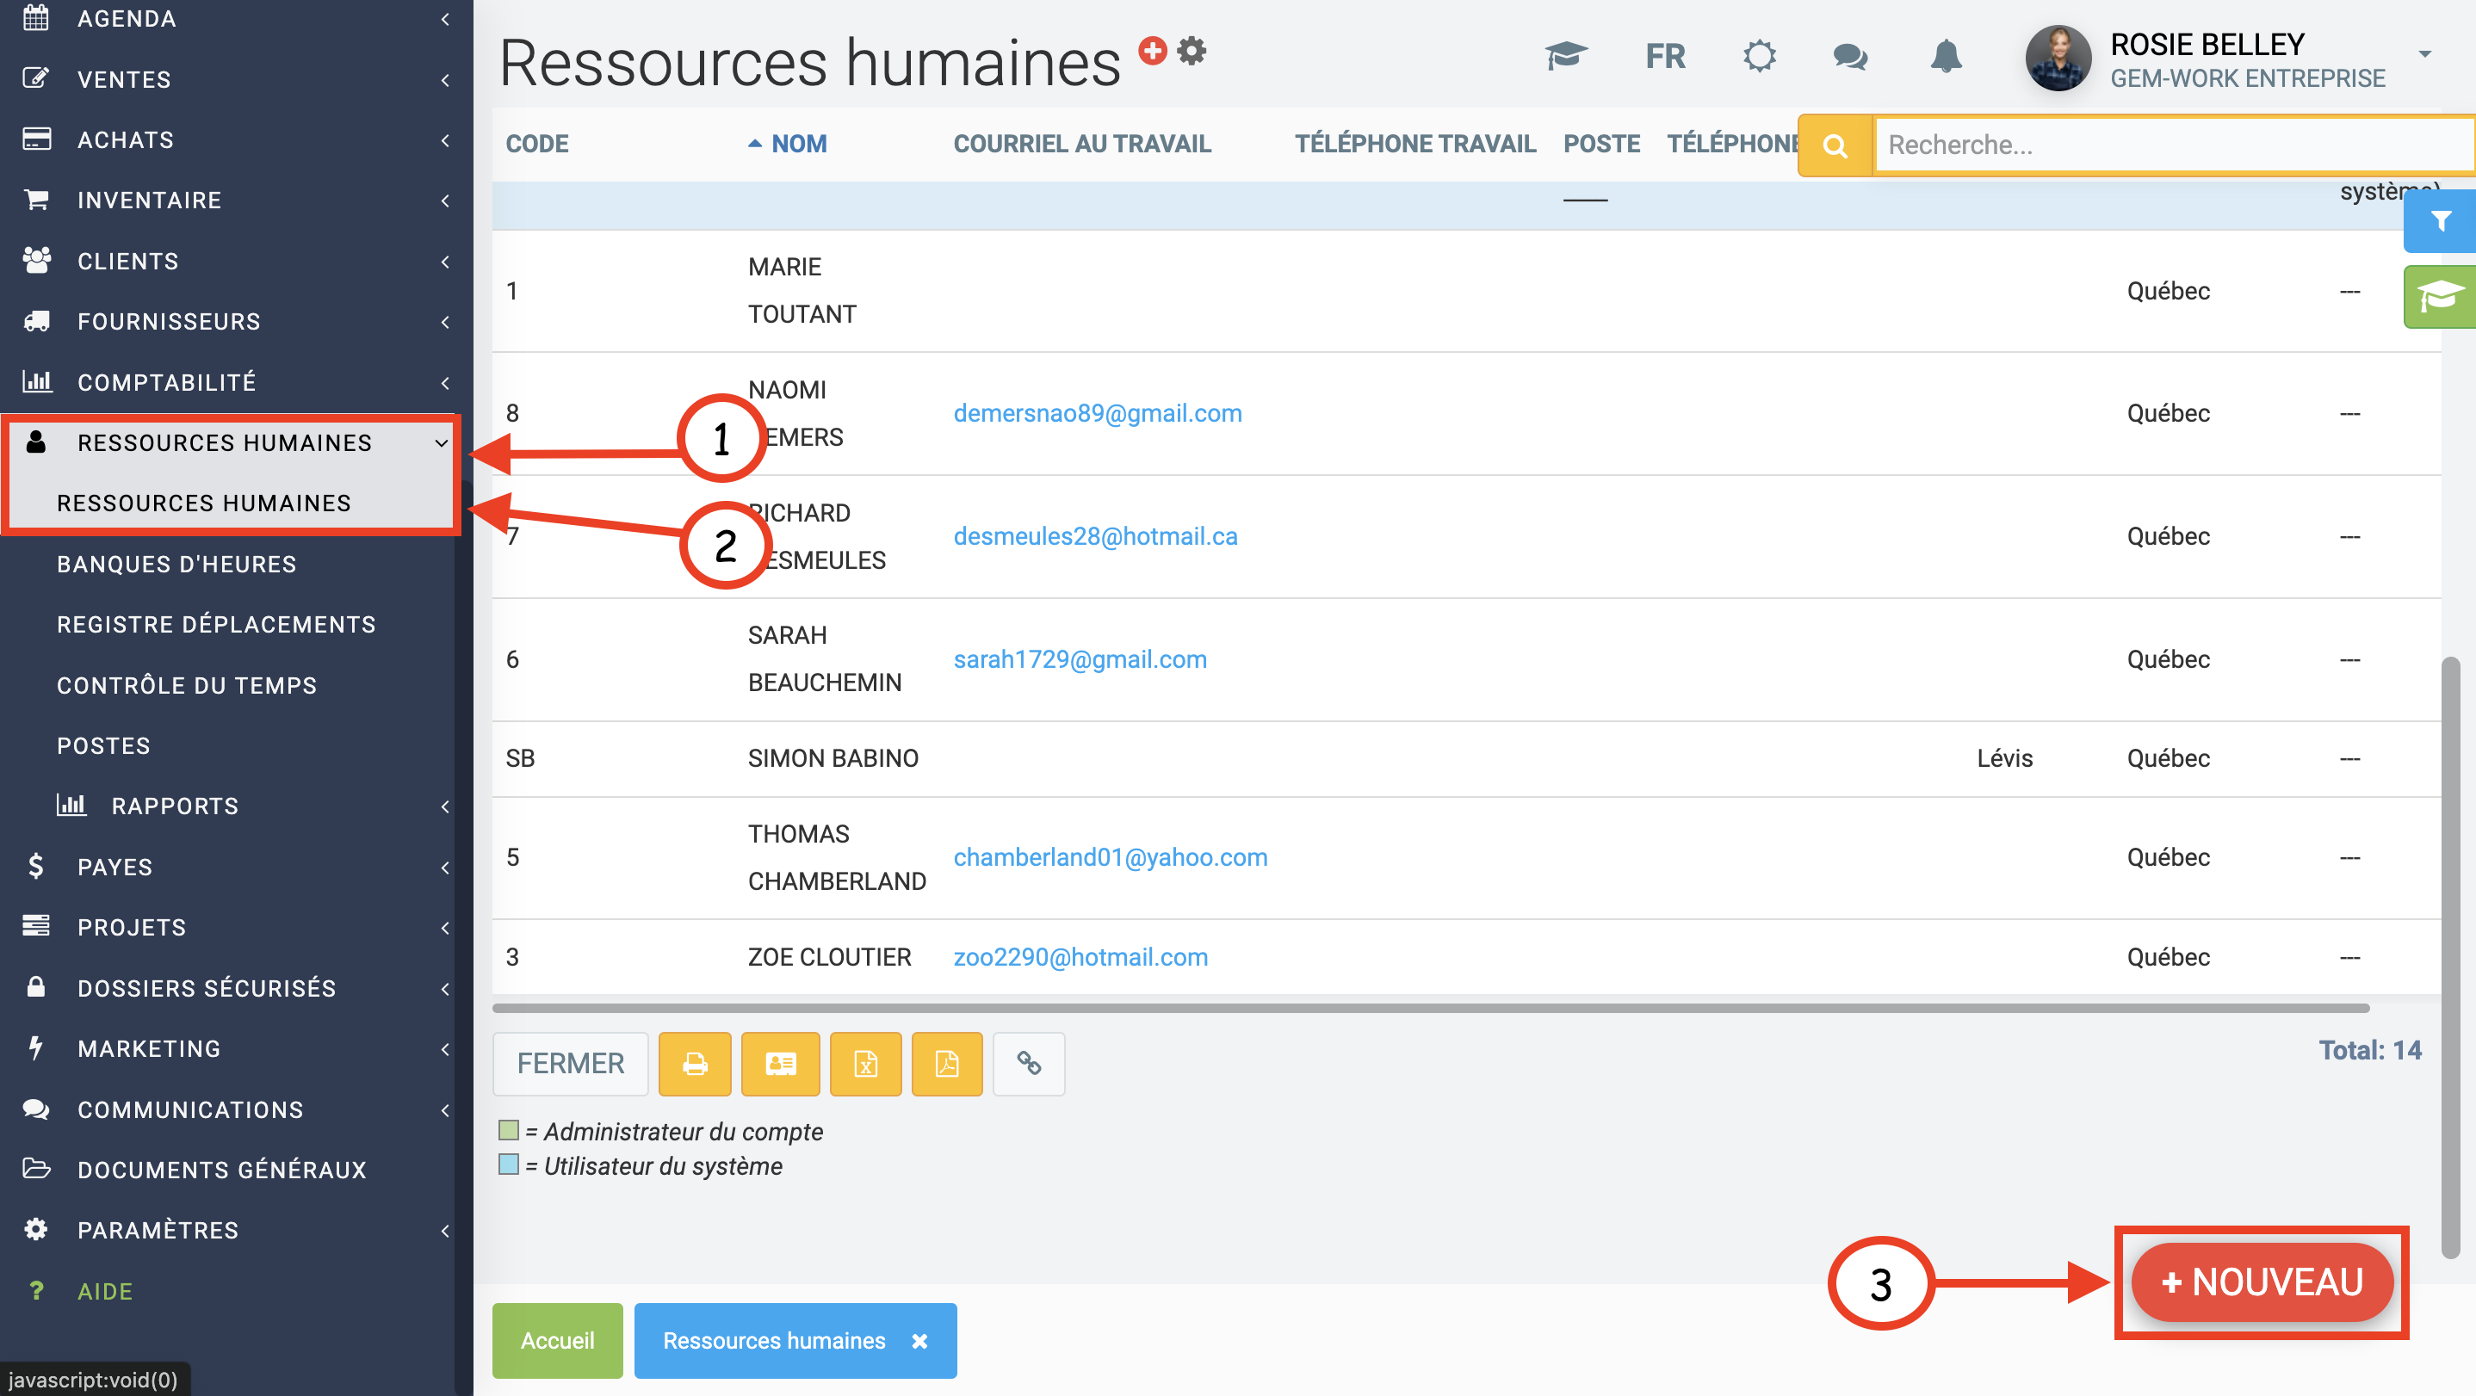Click the gear icon beside page title
This screenshot has height=1396, width=2476.
[1192, 50]
